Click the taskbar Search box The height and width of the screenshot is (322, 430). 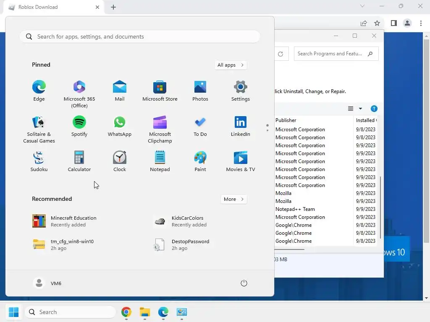click(70, 312)
